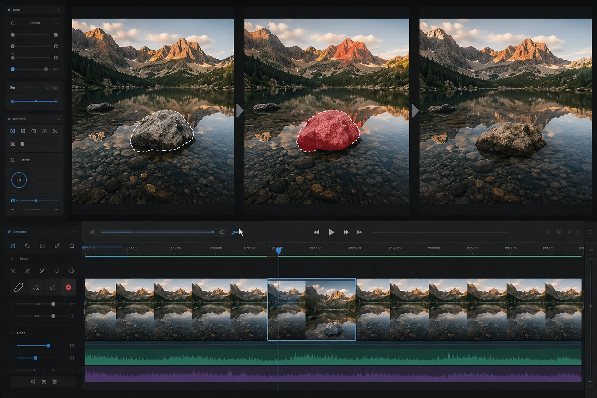Click the crossed-lines X tool icon
Screen dimensions: 597x398
pyautogui.click(x=13, y=271)
